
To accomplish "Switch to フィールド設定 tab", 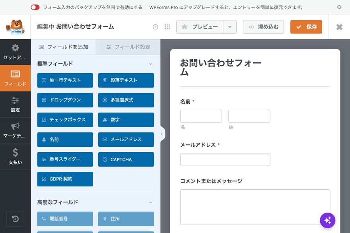I will click(128, 47).
